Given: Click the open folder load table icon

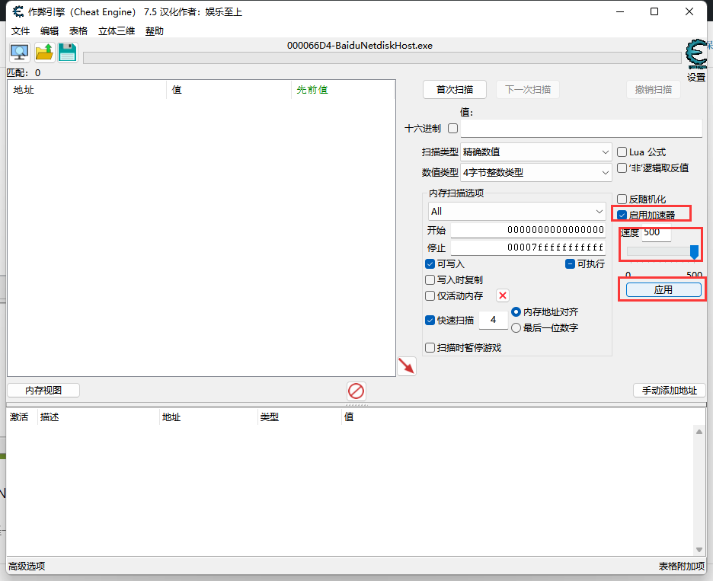Looking at the screenshot, I should (x=44, y=53).
